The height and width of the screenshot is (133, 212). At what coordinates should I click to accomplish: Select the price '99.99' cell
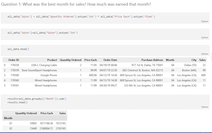[x=94, y=70]
